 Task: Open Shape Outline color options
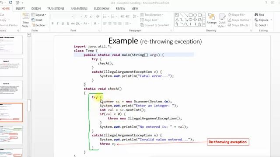point(239,20)
